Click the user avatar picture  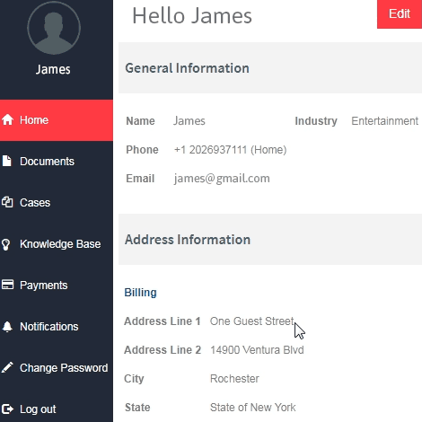(54, 28)
